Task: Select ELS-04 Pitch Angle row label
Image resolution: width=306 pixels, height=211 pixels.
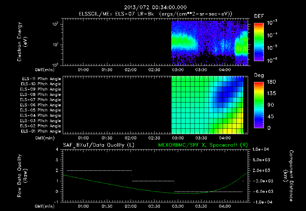Action: (41, 116)
